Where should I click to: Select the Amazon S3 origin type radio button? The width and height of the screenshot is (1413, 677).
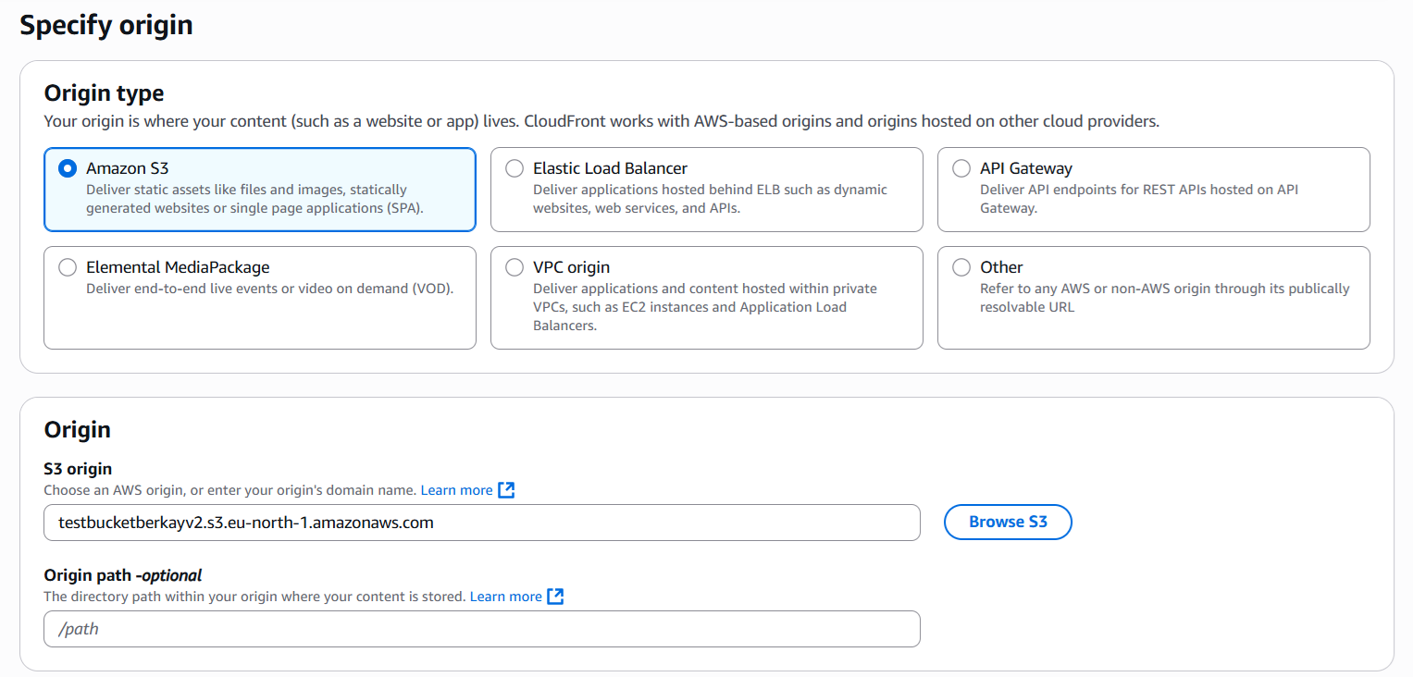(67, 168)
